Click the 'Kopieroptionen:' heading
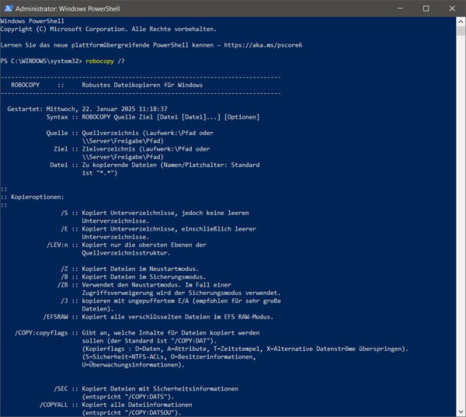The image size is (466, 417). pyautogui.click(x=37, y=197)
